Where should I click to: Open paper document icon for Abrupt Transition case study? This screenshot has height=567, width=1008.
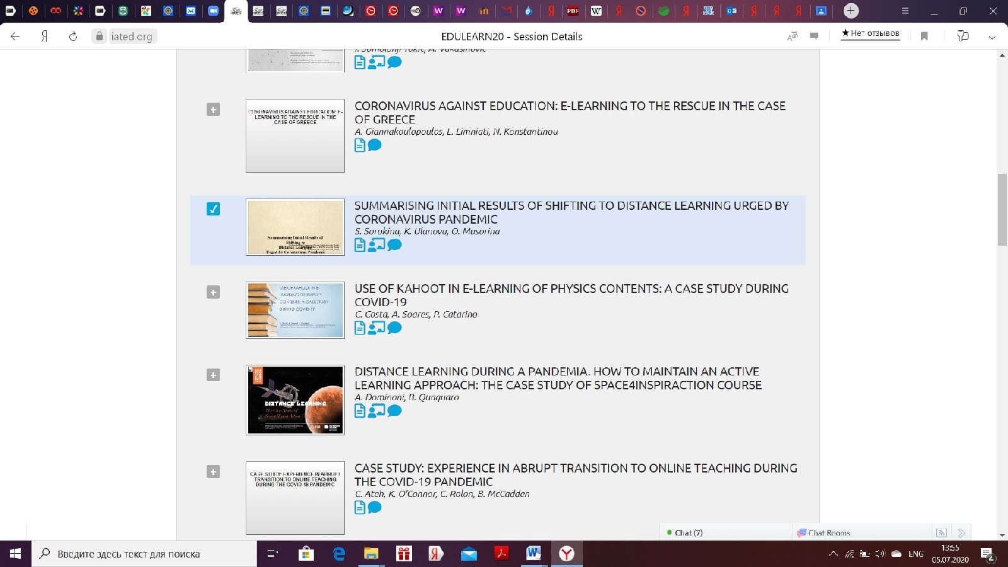pos(360,507)
